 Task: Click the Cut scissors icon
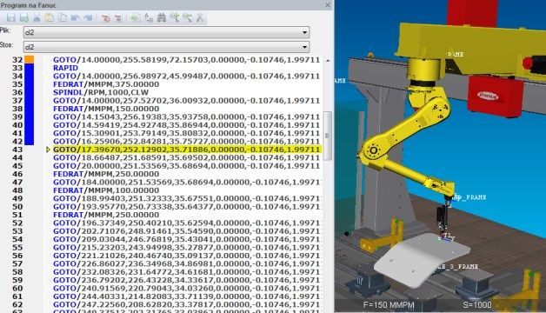tap(37, 17)
